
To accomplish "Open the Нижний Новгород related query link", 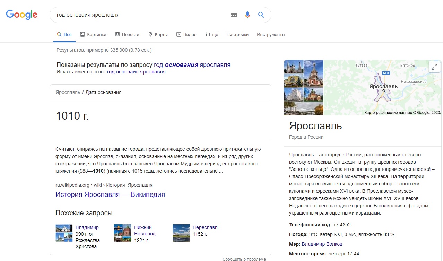I will (145, 230).
